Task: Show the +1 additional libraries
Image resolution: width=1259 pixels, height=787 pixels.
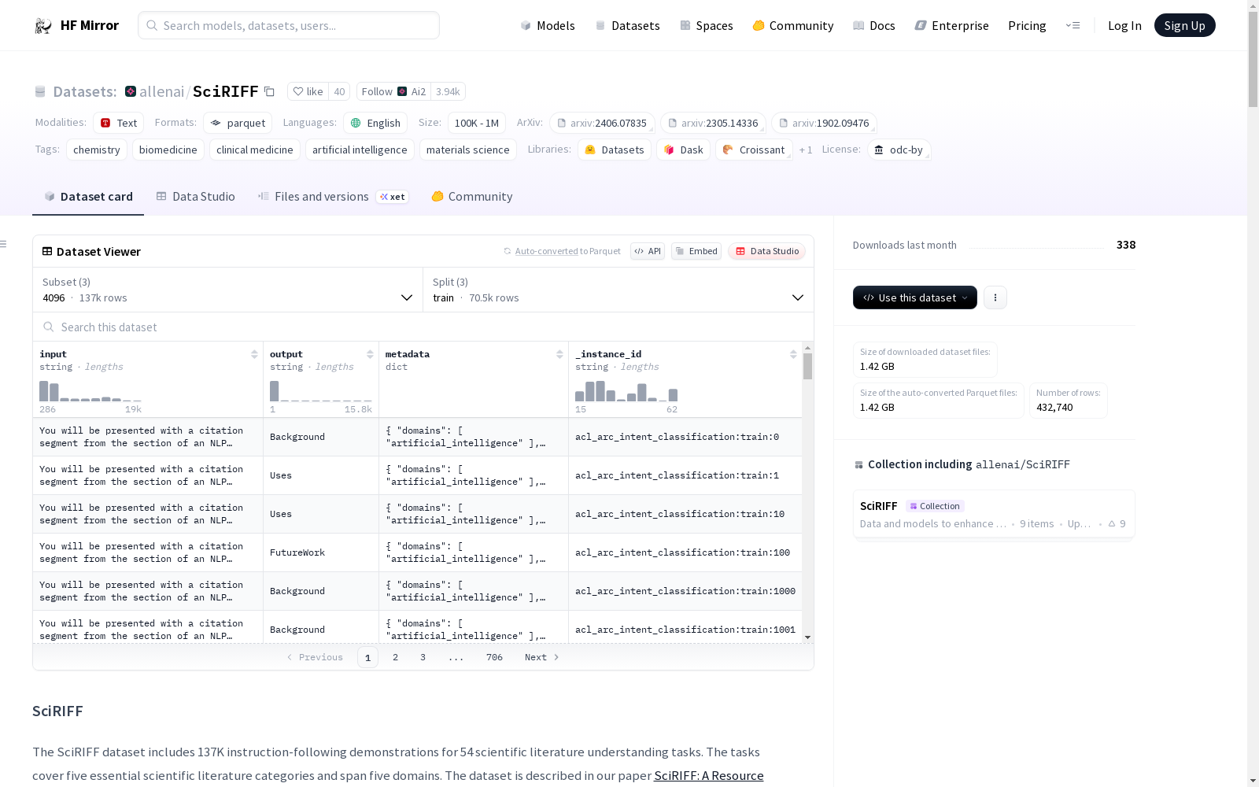Action: [806, 150]
